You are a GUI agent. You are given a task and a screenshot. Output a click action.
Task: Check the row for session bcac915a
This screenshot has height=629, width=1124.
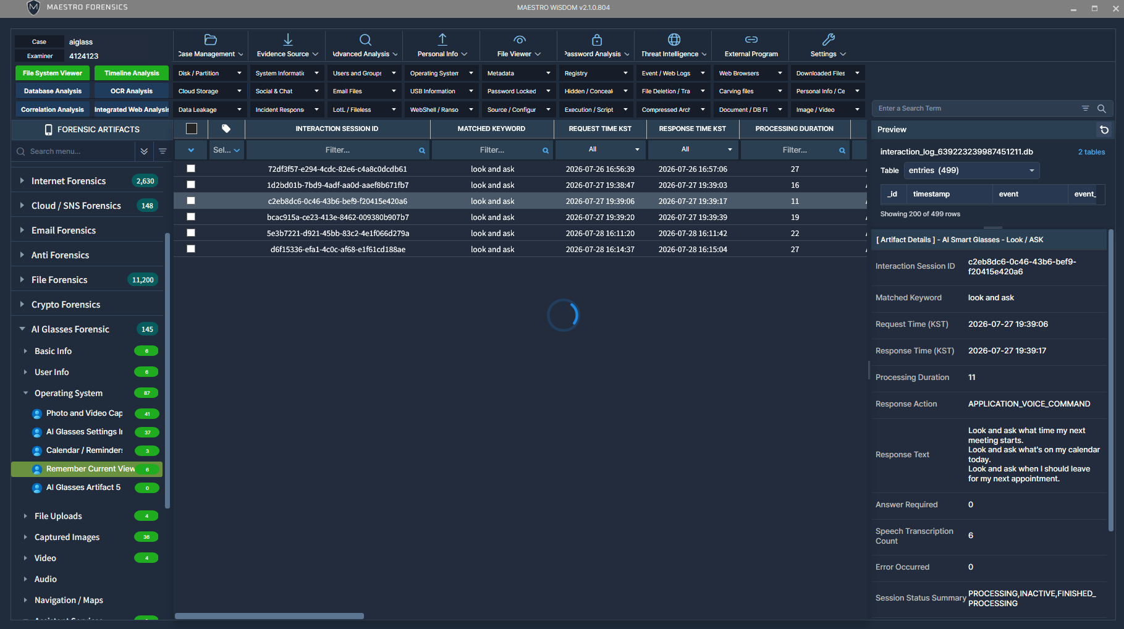(191, 217)
